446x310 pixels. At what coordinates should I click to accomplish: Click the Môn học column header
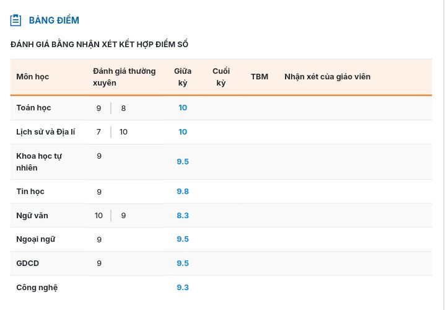click(33, 77)
